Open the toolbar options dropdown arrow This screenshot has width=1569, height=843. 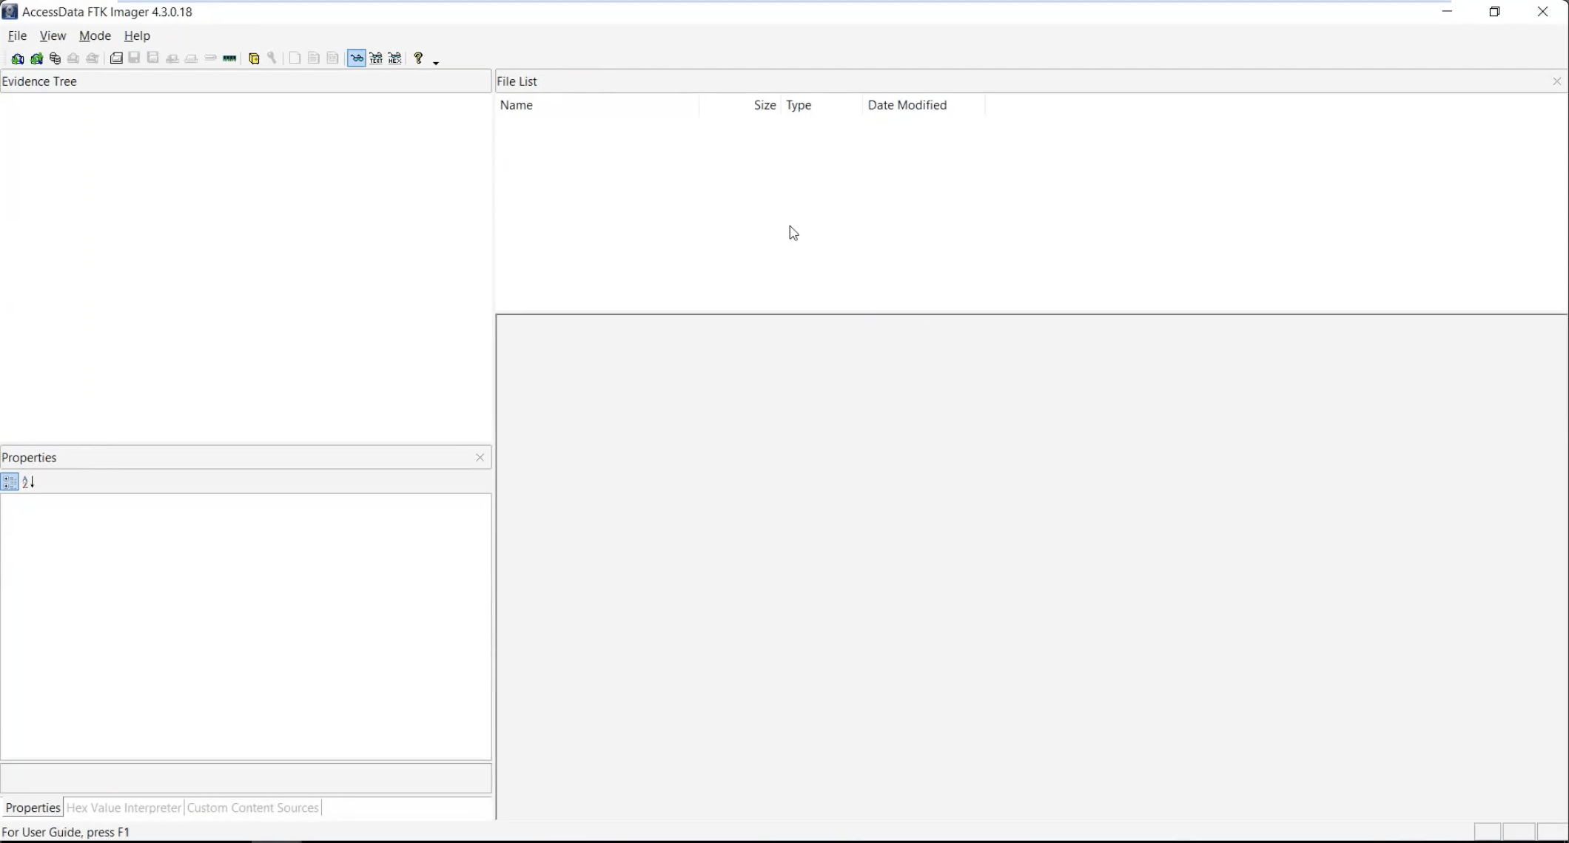click(436, 62)
